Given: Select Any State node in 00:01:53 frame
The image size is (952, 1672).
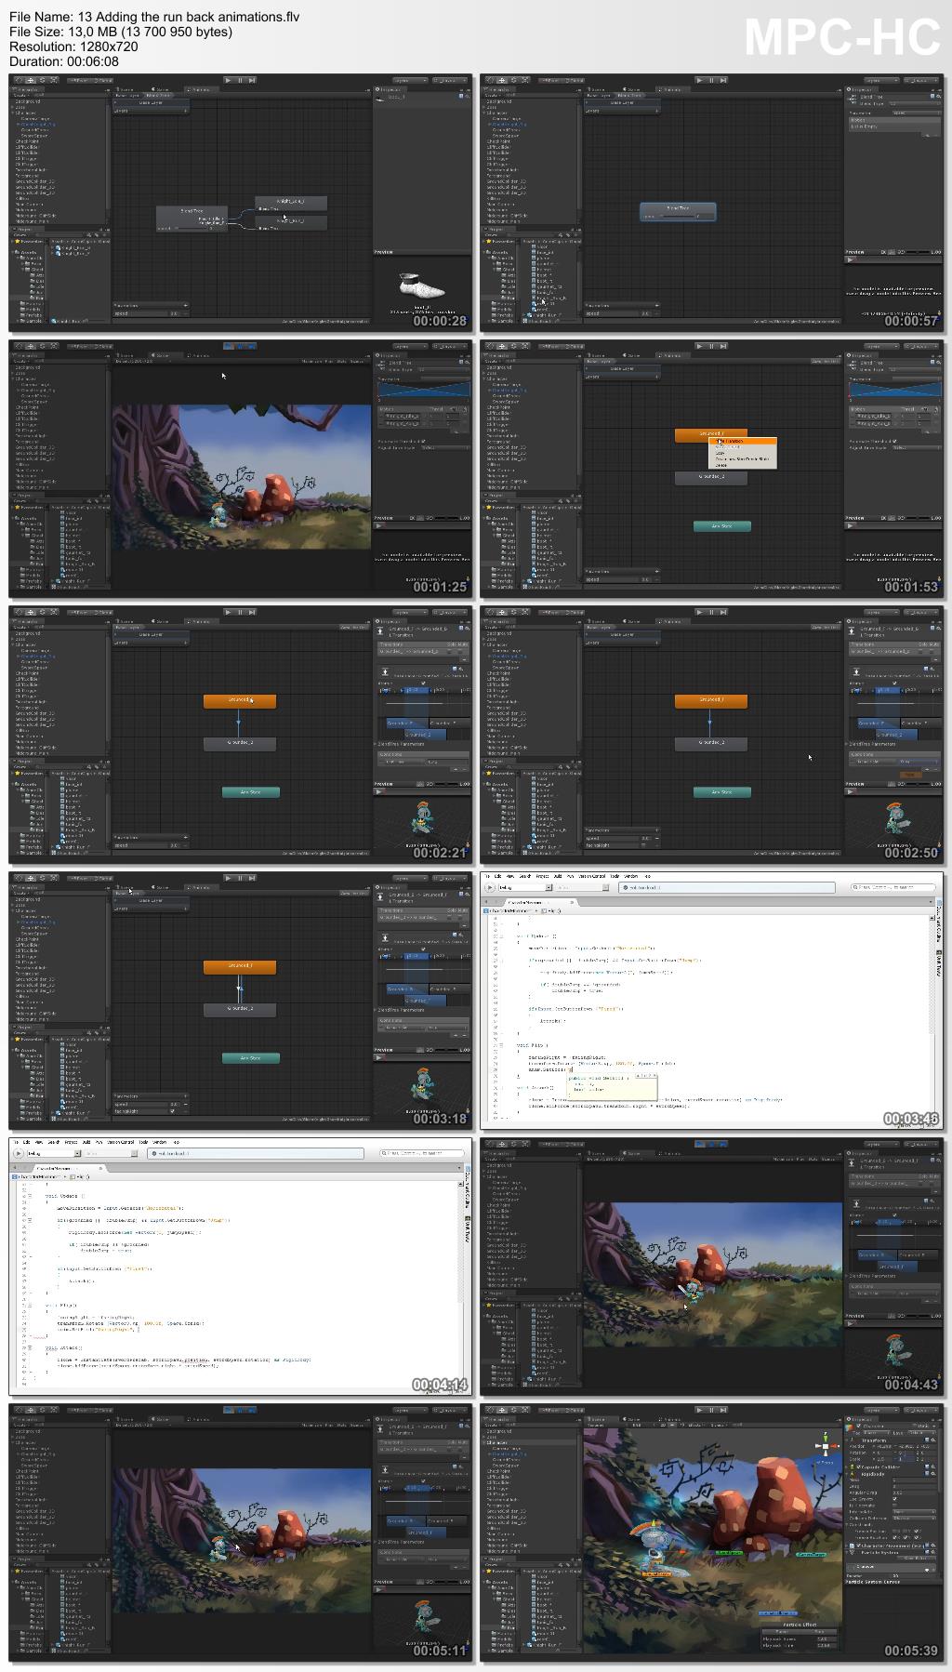Looking at the screenshot, I should (x=721, y=526).
